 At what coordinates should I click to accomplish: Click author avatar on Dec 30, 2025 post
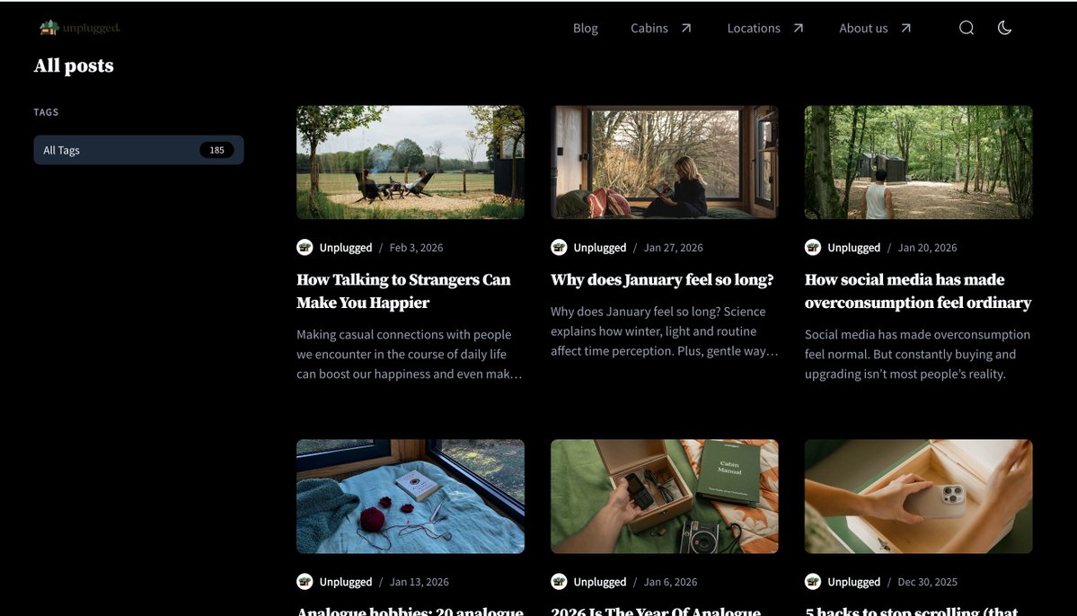click(813, 582)
